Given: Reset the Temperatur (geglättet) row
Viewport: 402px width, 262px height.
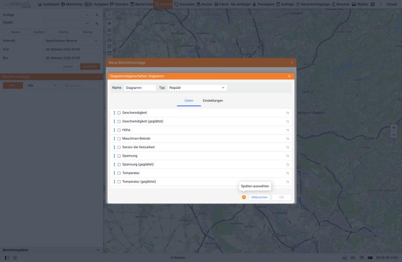Looking at the screenshot, I should (x=287, y=182).
